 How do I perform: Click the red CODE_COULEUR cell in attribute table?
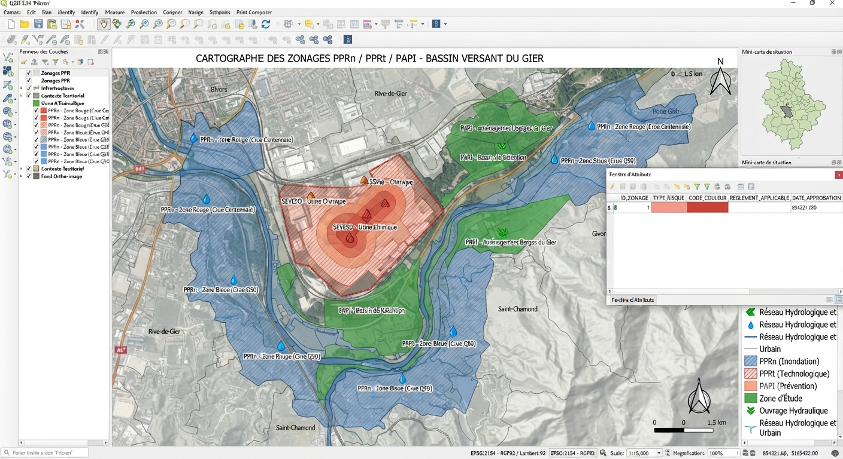pyautogui.click(x=708, y=207)
